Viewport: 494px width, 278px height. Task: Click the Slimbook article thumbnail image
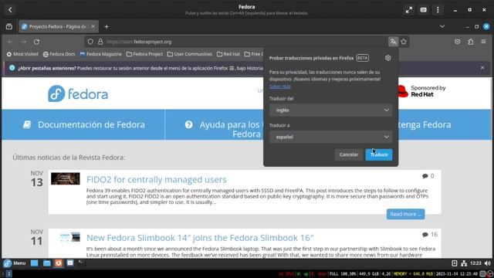point(70,237)
